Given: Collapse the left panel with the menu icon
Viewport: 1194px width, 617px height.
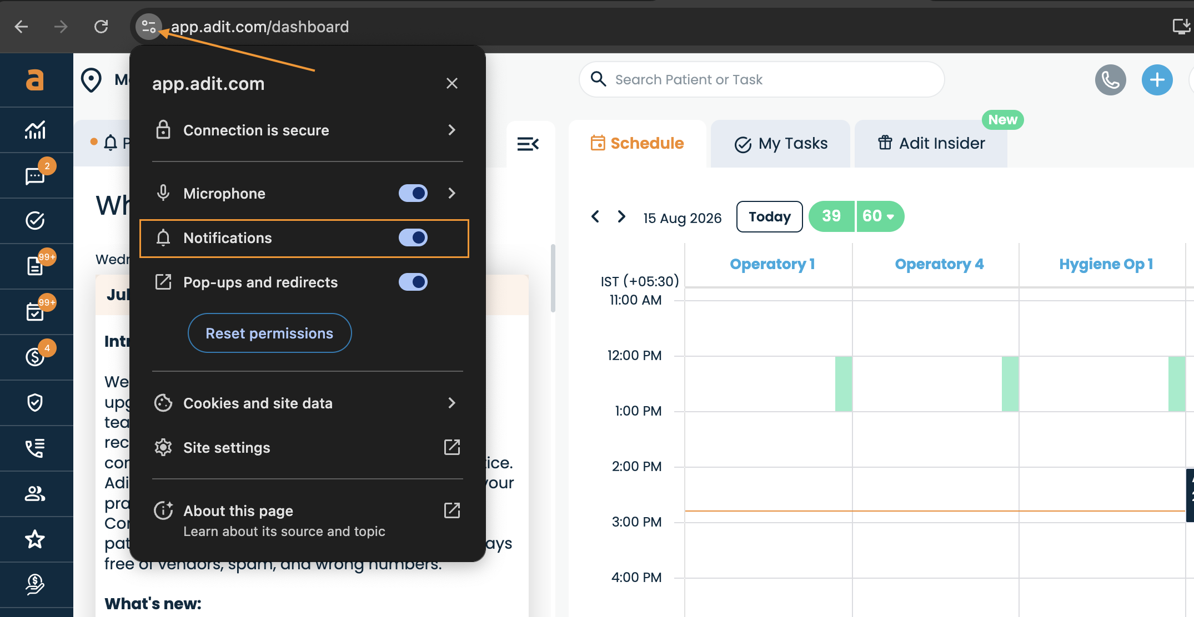Looking at the screenshot, I should (528, 144).
